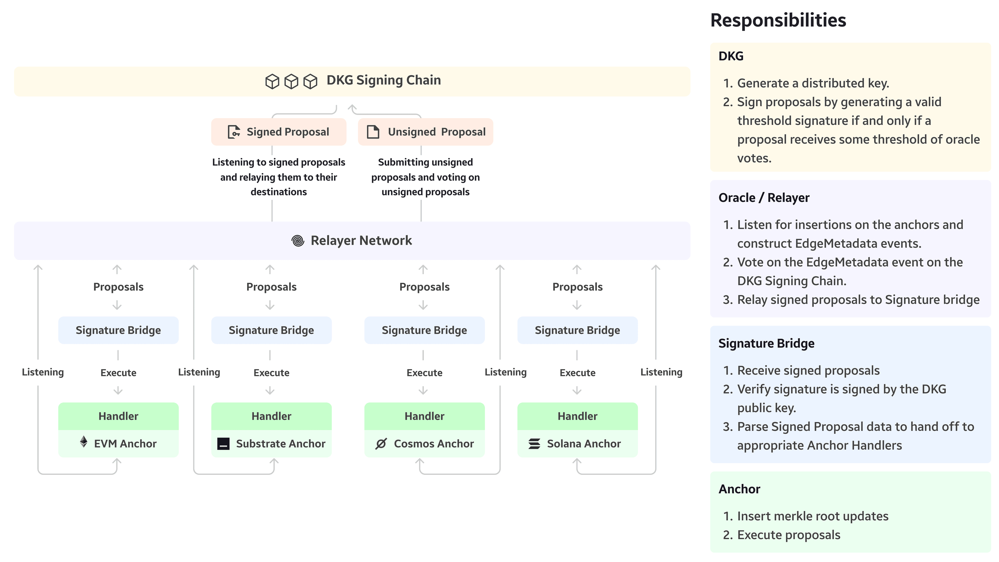Click Proposals label above the EVM bridge
999x562 pixels.
pyautogui.click(x=118, y=287)
